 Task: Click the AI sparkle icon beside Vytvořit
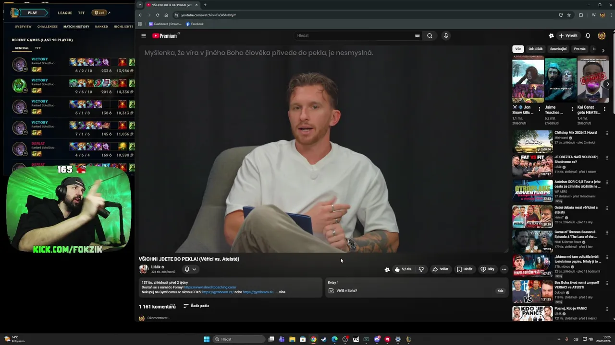(551, 35)
